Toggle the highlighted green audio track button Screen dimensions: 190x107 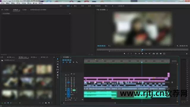point(74,90)
